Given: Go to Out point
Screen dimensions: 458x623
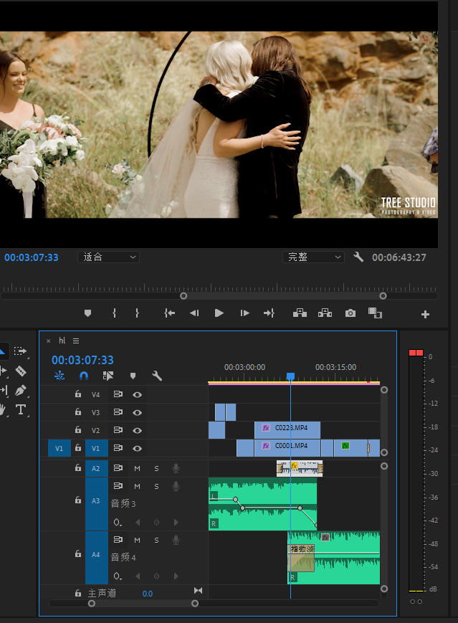Looking at the screenshot, I should (269, 313).
